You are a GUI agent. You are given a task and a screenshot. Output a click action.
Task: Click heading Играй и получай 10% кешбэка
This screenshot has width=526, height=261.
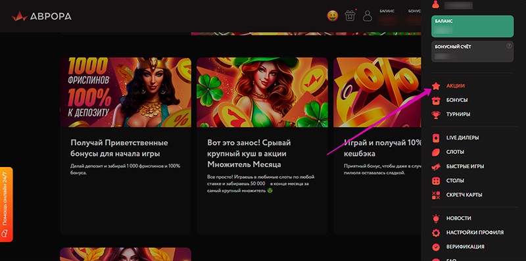tap(383, 149)
